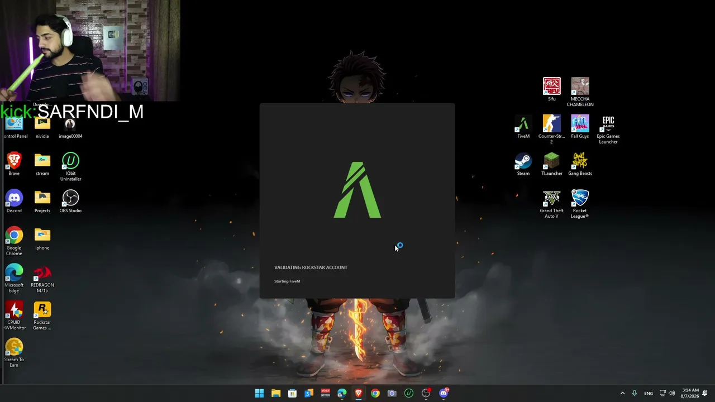Select the Steam desktop shortcut
The height and width of the screenshot is (402, 715).
(x=523, y=164)
